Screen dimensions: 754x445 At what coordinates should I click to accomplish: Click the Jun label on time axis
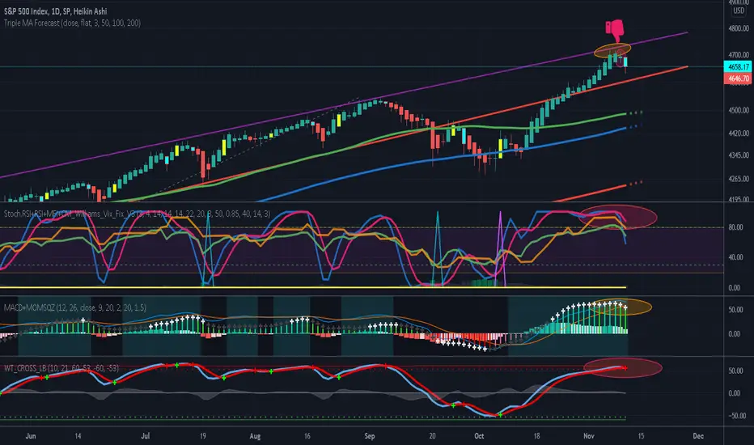30,436
